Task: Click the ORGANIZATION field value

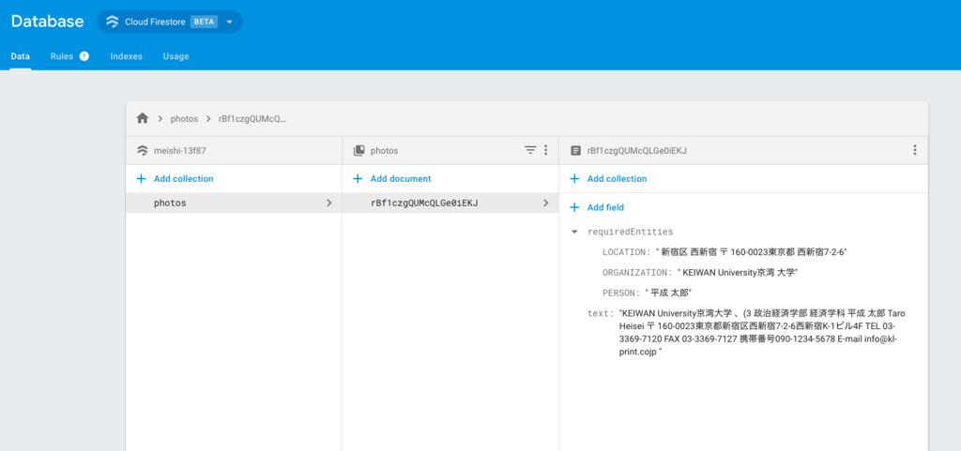Action: [738, 272]
